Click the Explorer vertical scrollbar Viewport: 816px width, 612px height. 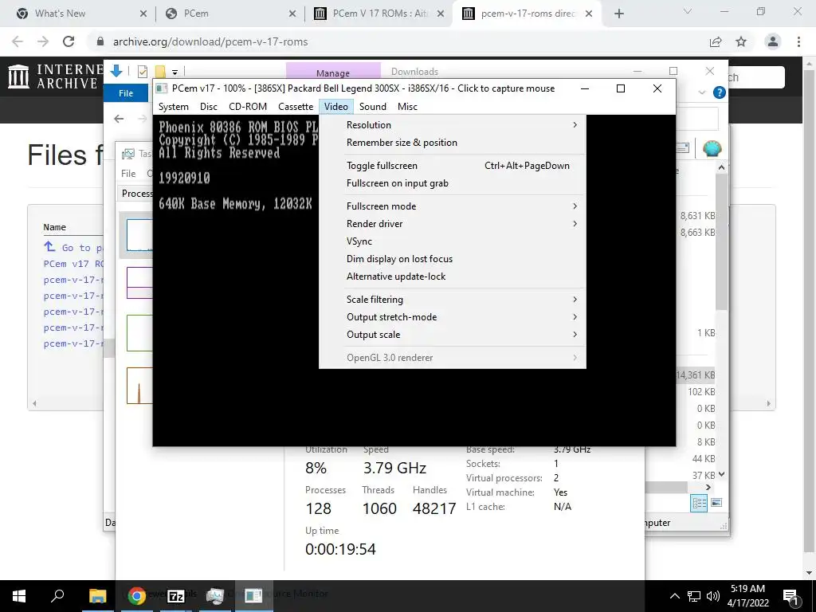(x=720, y=242)
